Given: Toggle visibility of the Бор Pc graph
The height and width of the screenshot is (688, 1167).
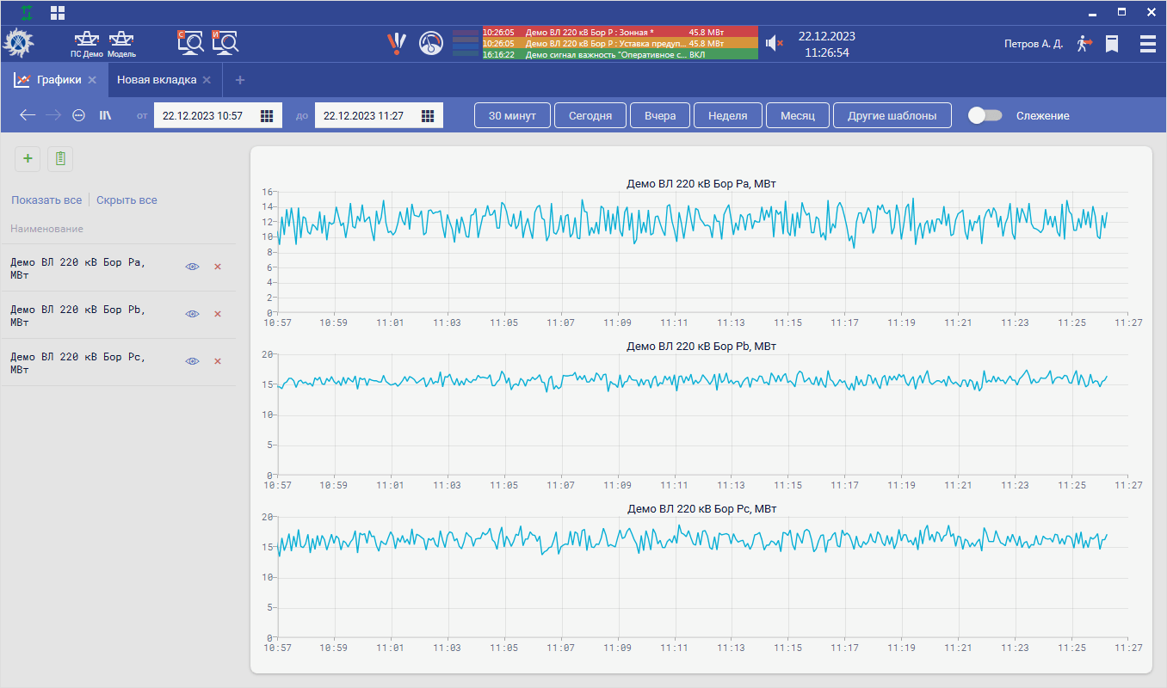Looking at the screenshot, I should [x=192, y=361].
